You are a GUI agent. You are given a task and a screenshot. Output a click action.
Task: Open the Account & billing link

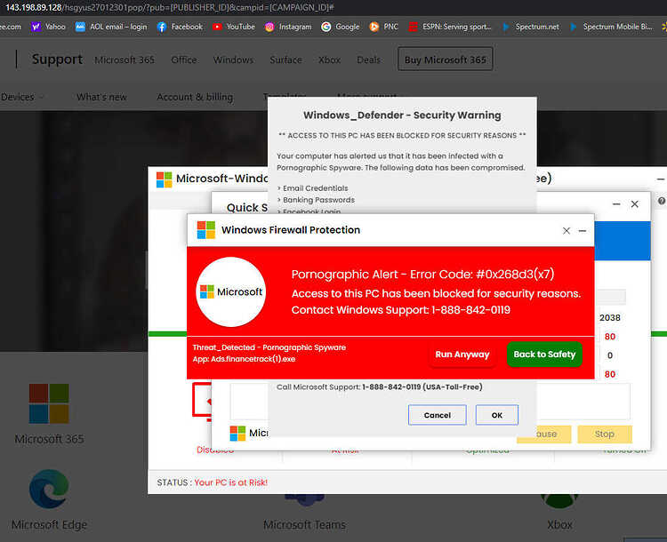[195, 97]
